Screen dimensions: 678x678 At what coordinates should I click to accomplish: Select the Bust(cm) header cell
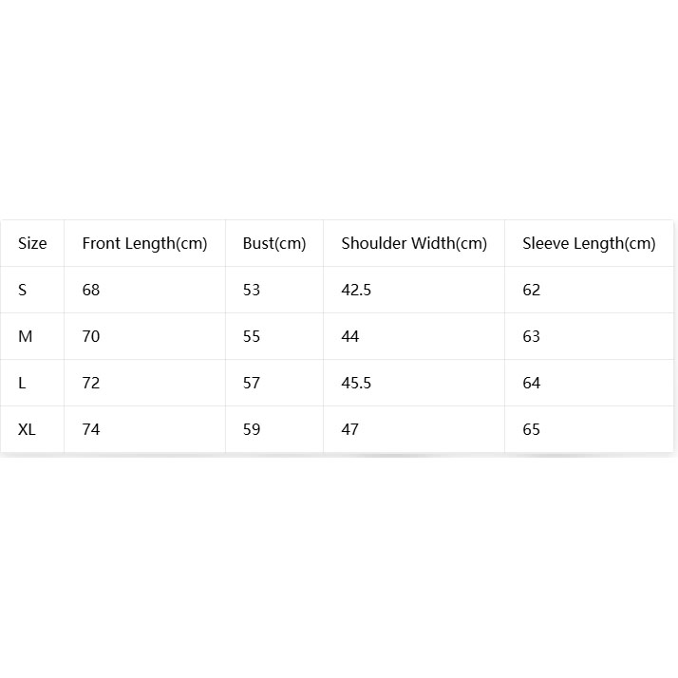[x=274, y=244]
